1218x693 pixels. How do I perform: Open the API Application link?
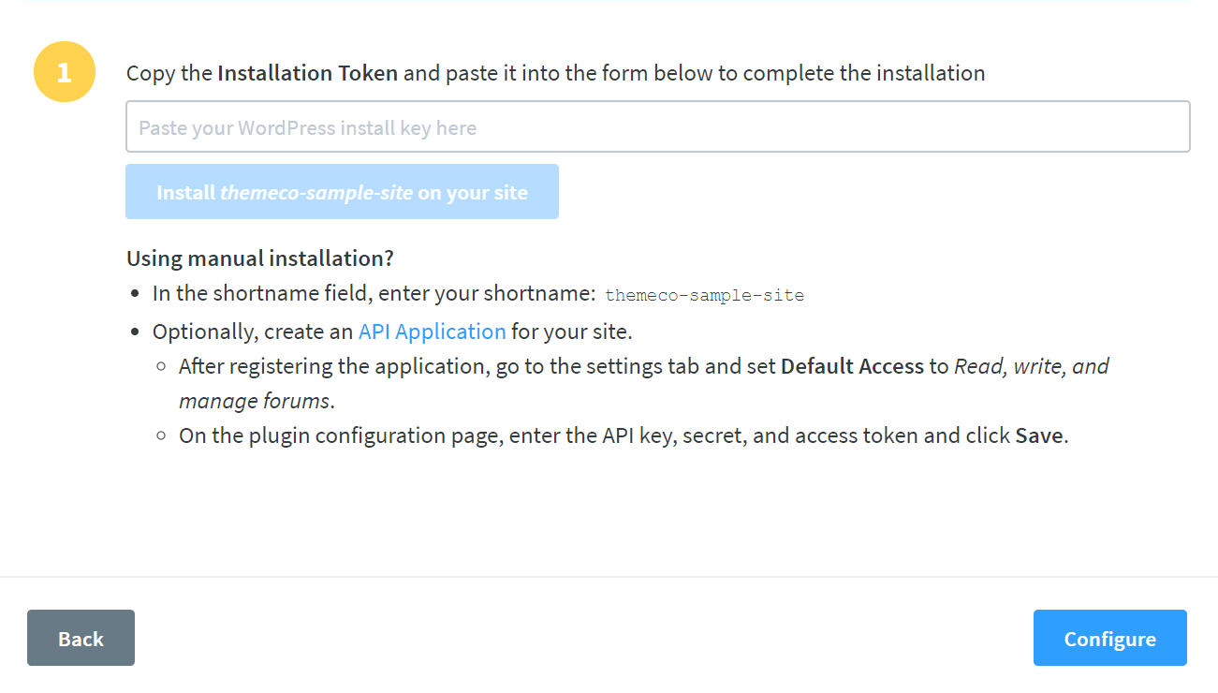click(432, 331)
